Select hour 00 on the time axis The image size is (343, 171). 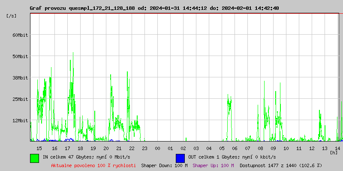coord(157,148)
